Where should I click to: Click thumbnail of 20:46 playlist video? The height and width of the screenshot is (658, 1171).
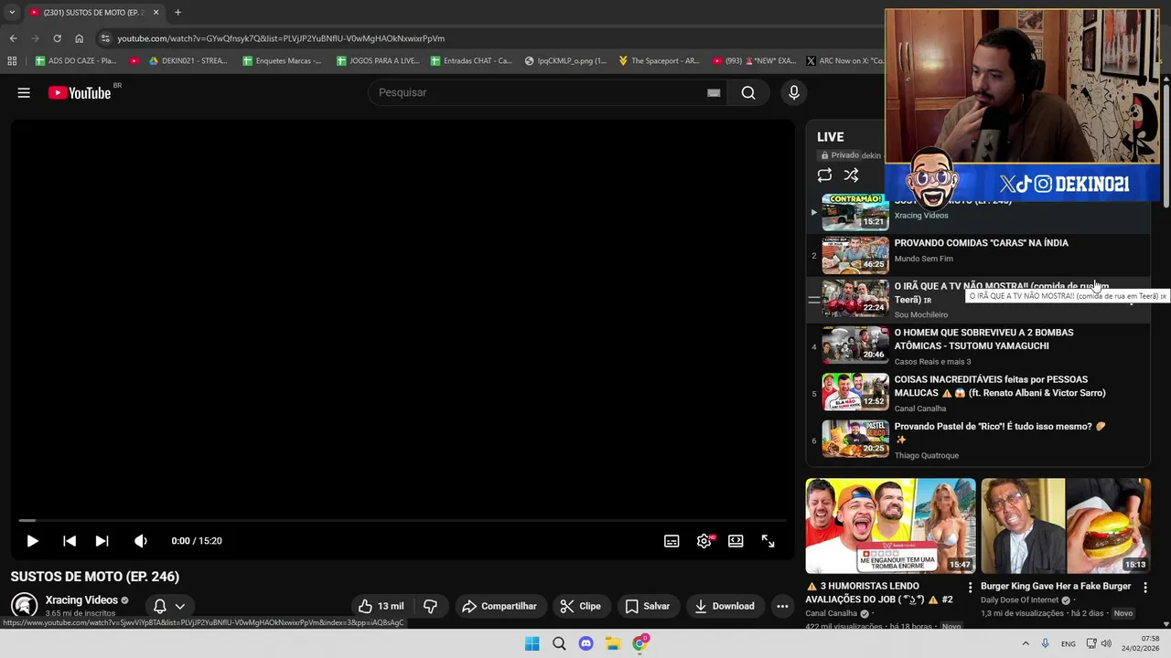tap(854, 345)
